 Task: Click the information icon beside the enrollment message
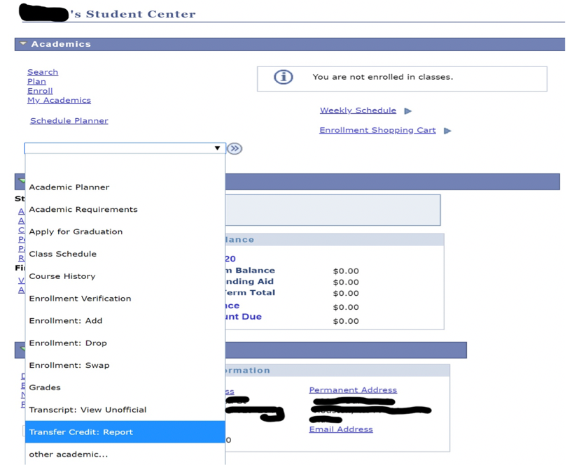(x=283, y=77)
